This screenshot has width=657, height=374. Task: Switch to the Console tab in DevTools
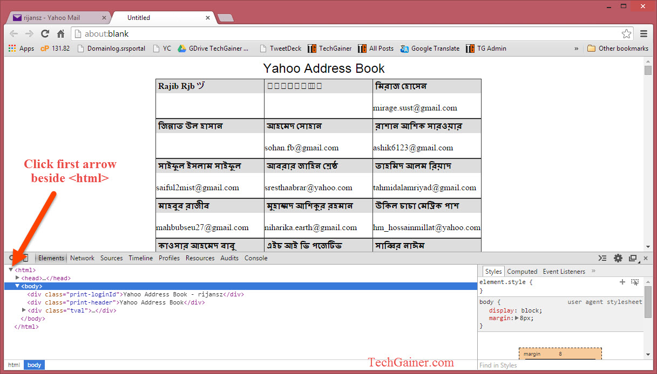point(255,258)
